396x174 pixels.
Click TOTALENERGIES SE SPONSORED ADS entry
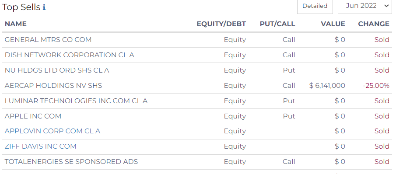pyautogui.click(x=71, y=162)
